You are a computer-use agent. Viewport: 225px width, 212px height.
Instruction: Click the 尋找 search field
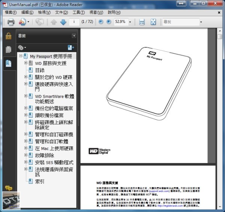[181, 22]
